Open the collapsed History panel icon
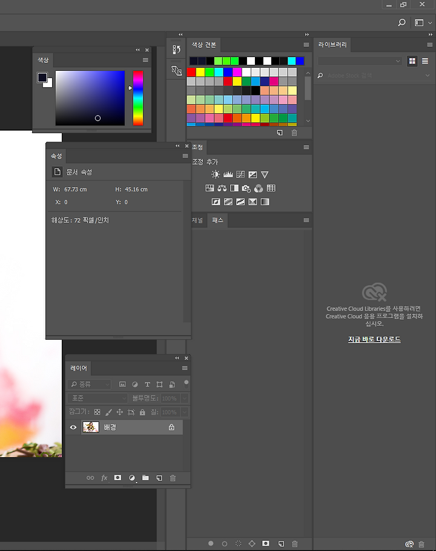The height and width of the screenshot is (551, 436). 176,50
